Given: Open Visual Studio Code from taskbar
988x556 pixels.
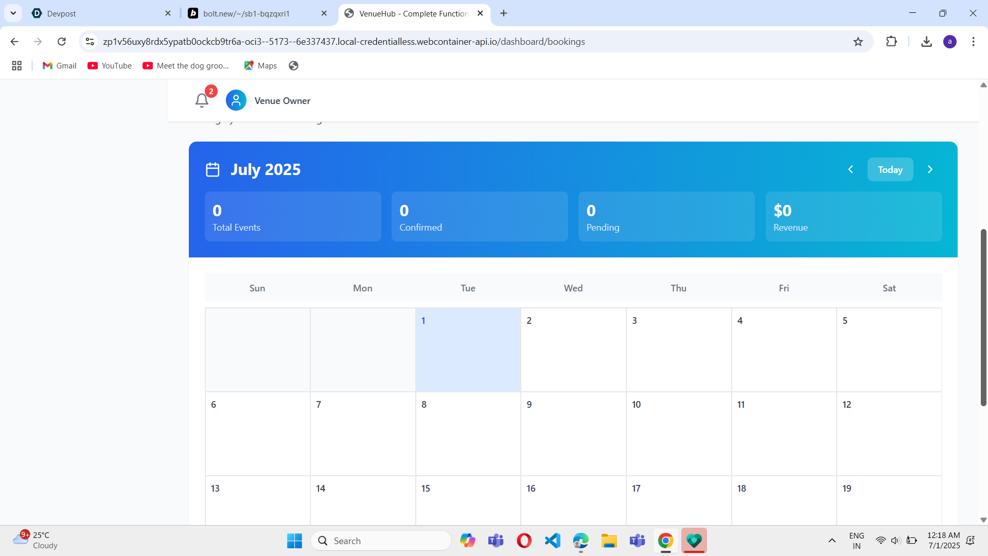Looking at the screenshot, I should 552,541.
